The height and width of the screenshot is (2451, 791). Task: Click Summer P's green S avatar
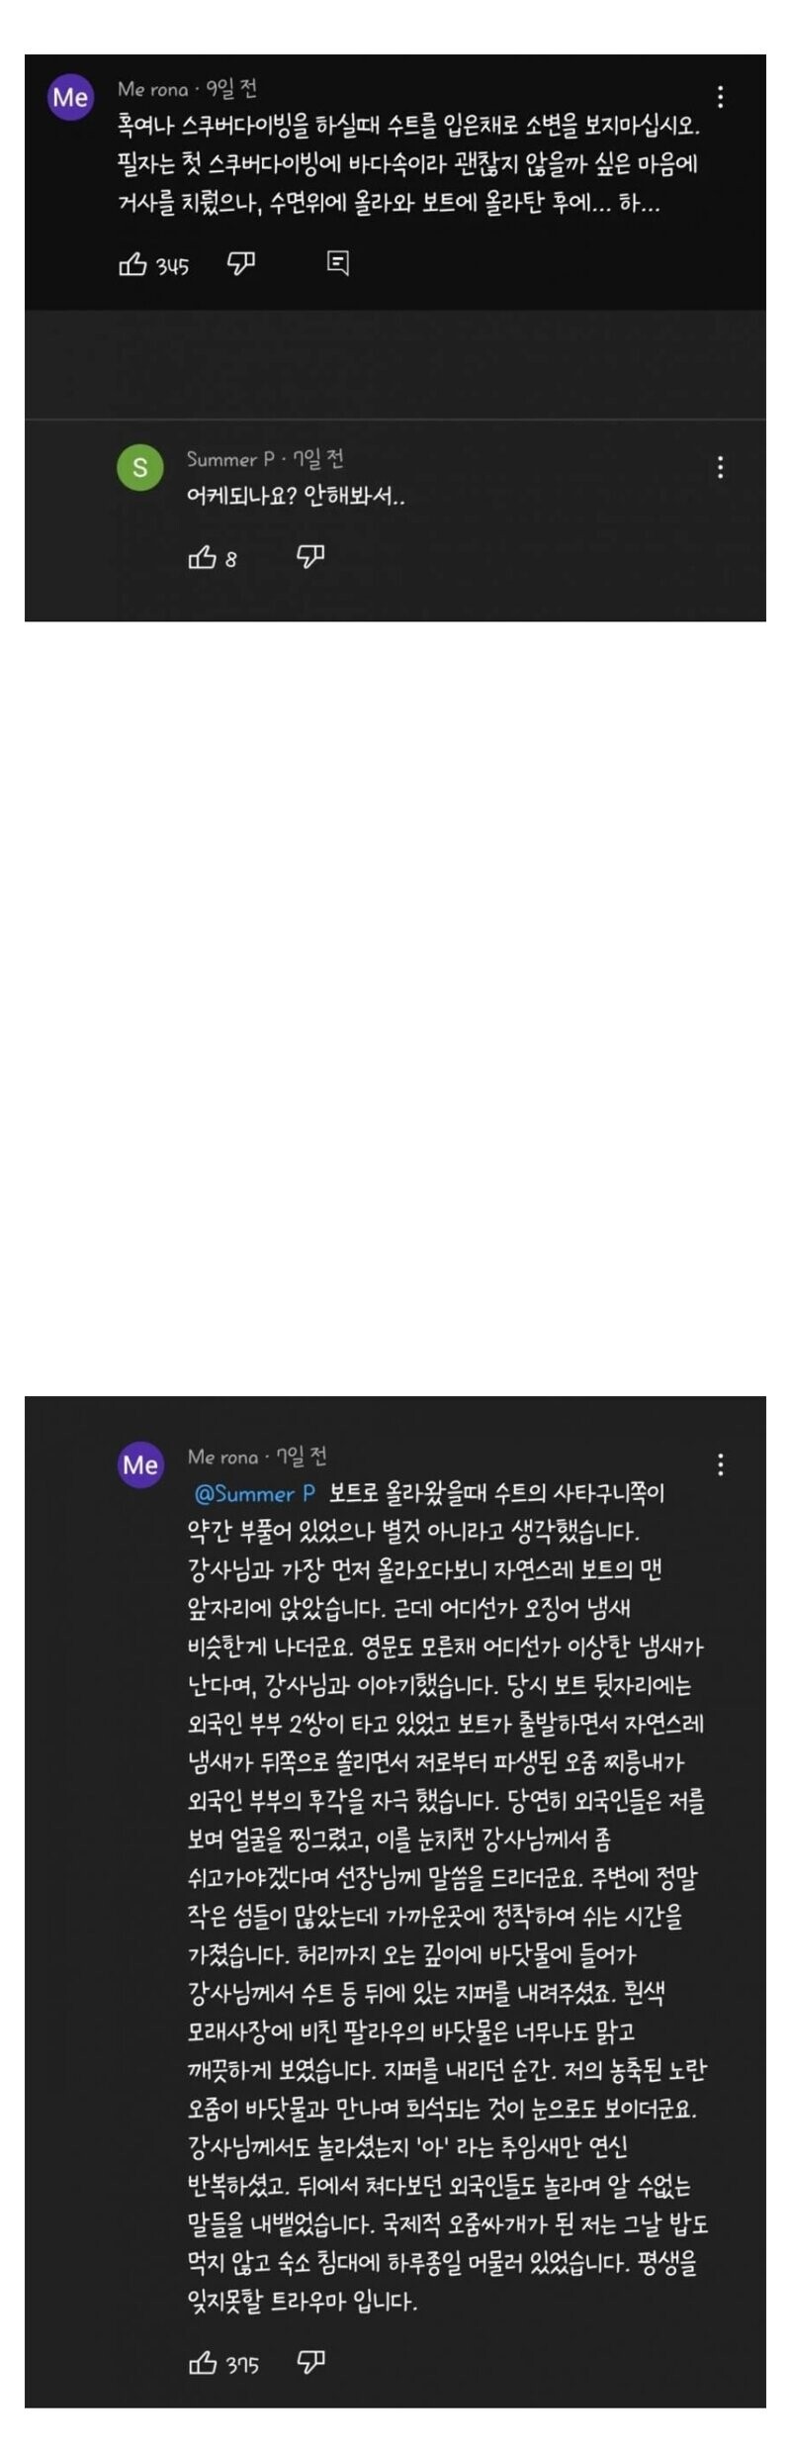pos(140,467)
